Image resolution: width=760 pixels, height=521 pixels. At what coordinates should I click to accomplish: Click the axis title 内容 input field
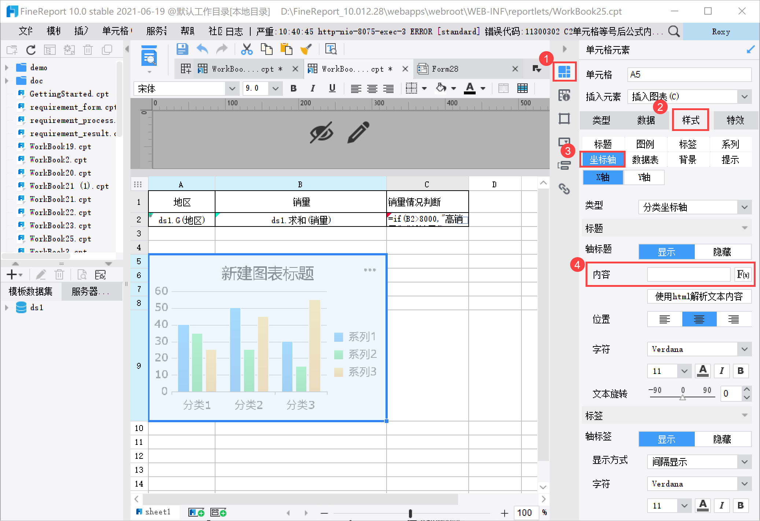[x=689, y=274]
